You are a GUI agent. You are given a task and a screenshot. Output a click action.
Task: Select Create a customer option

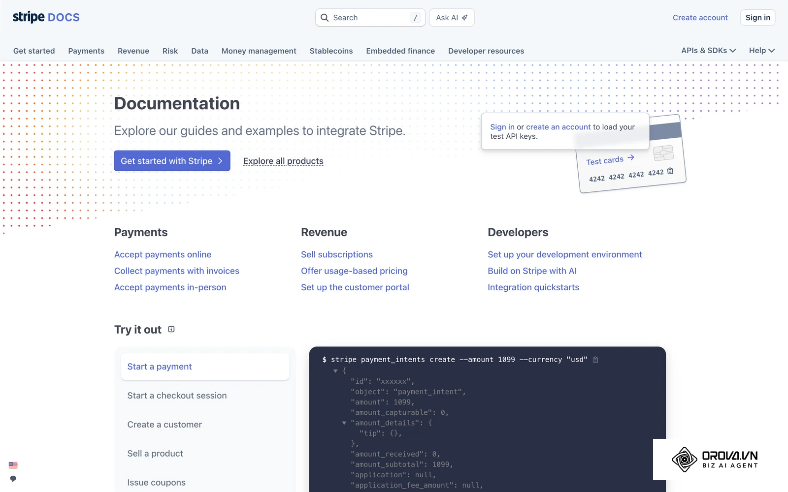pyautogui.click(x=205, y=425)
